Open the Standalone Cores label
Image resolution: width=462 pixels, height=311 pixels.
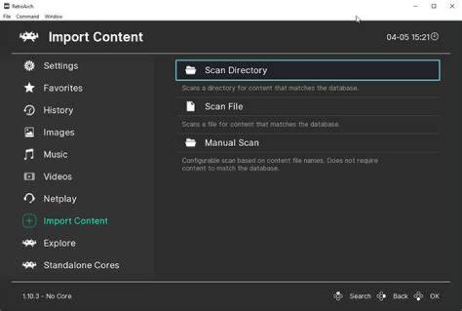(x=81, y=265)
